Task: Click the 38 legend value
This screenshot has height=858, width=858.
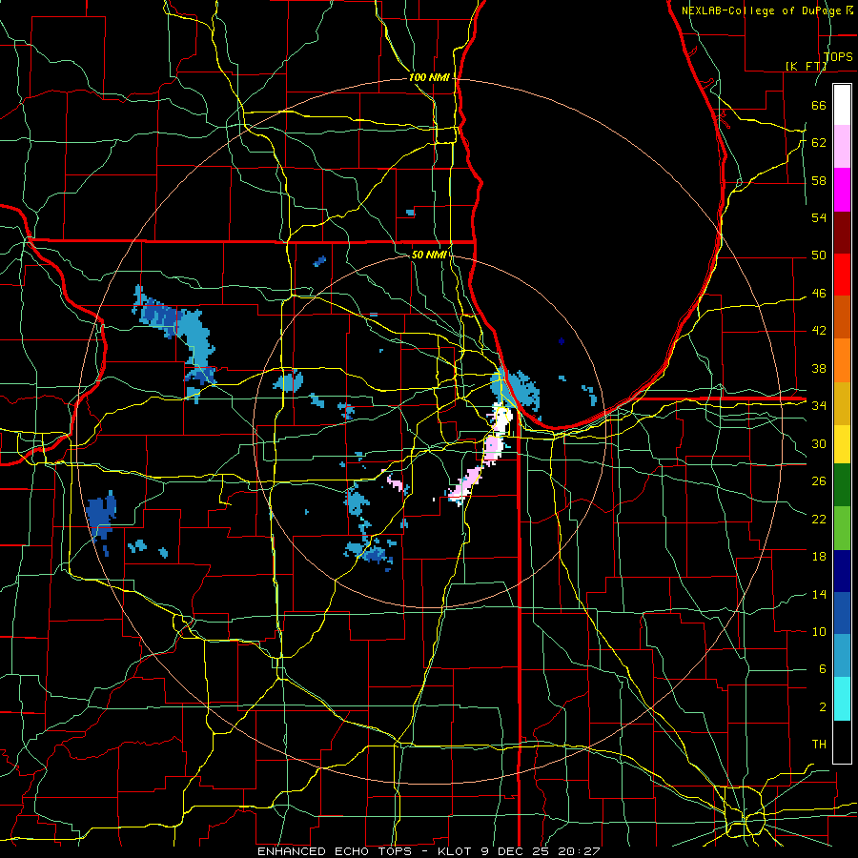Action: coord(819,368)
